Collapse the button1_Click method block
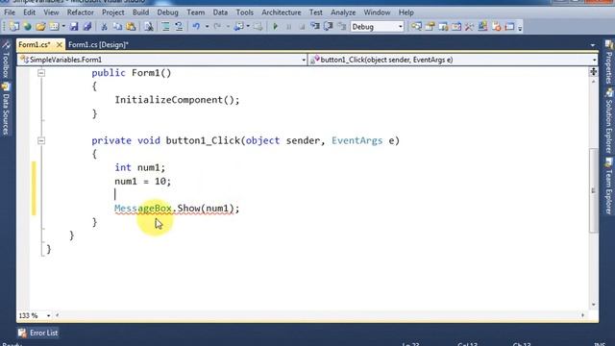615x346 pixels. click(41, 140)
